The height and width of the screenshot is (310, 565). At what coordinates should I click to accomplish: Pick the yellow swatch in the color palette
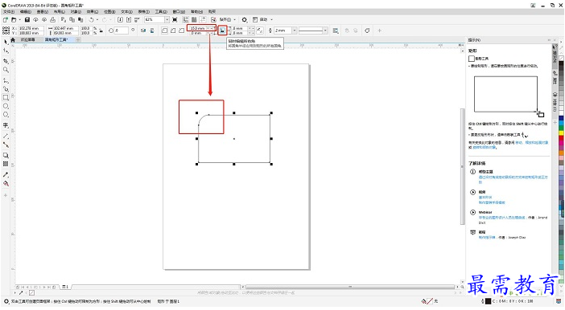[x=561, y=133]
